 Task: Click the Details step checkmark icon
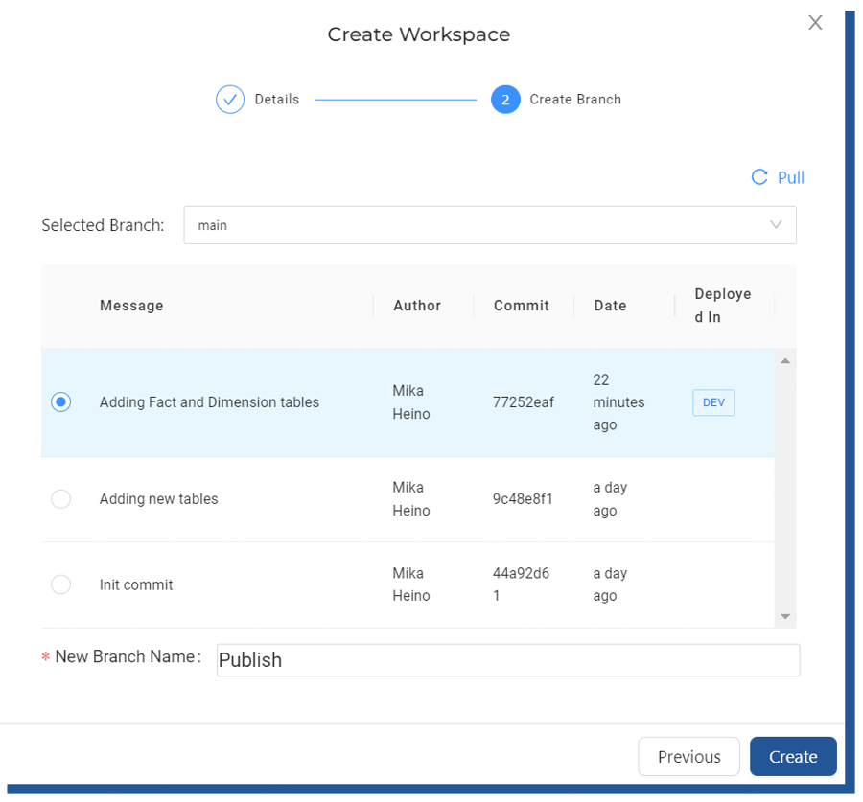coord(230,100)
